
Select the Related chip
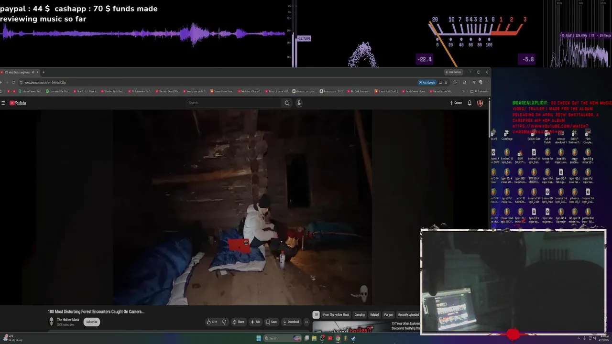[374, 314]
